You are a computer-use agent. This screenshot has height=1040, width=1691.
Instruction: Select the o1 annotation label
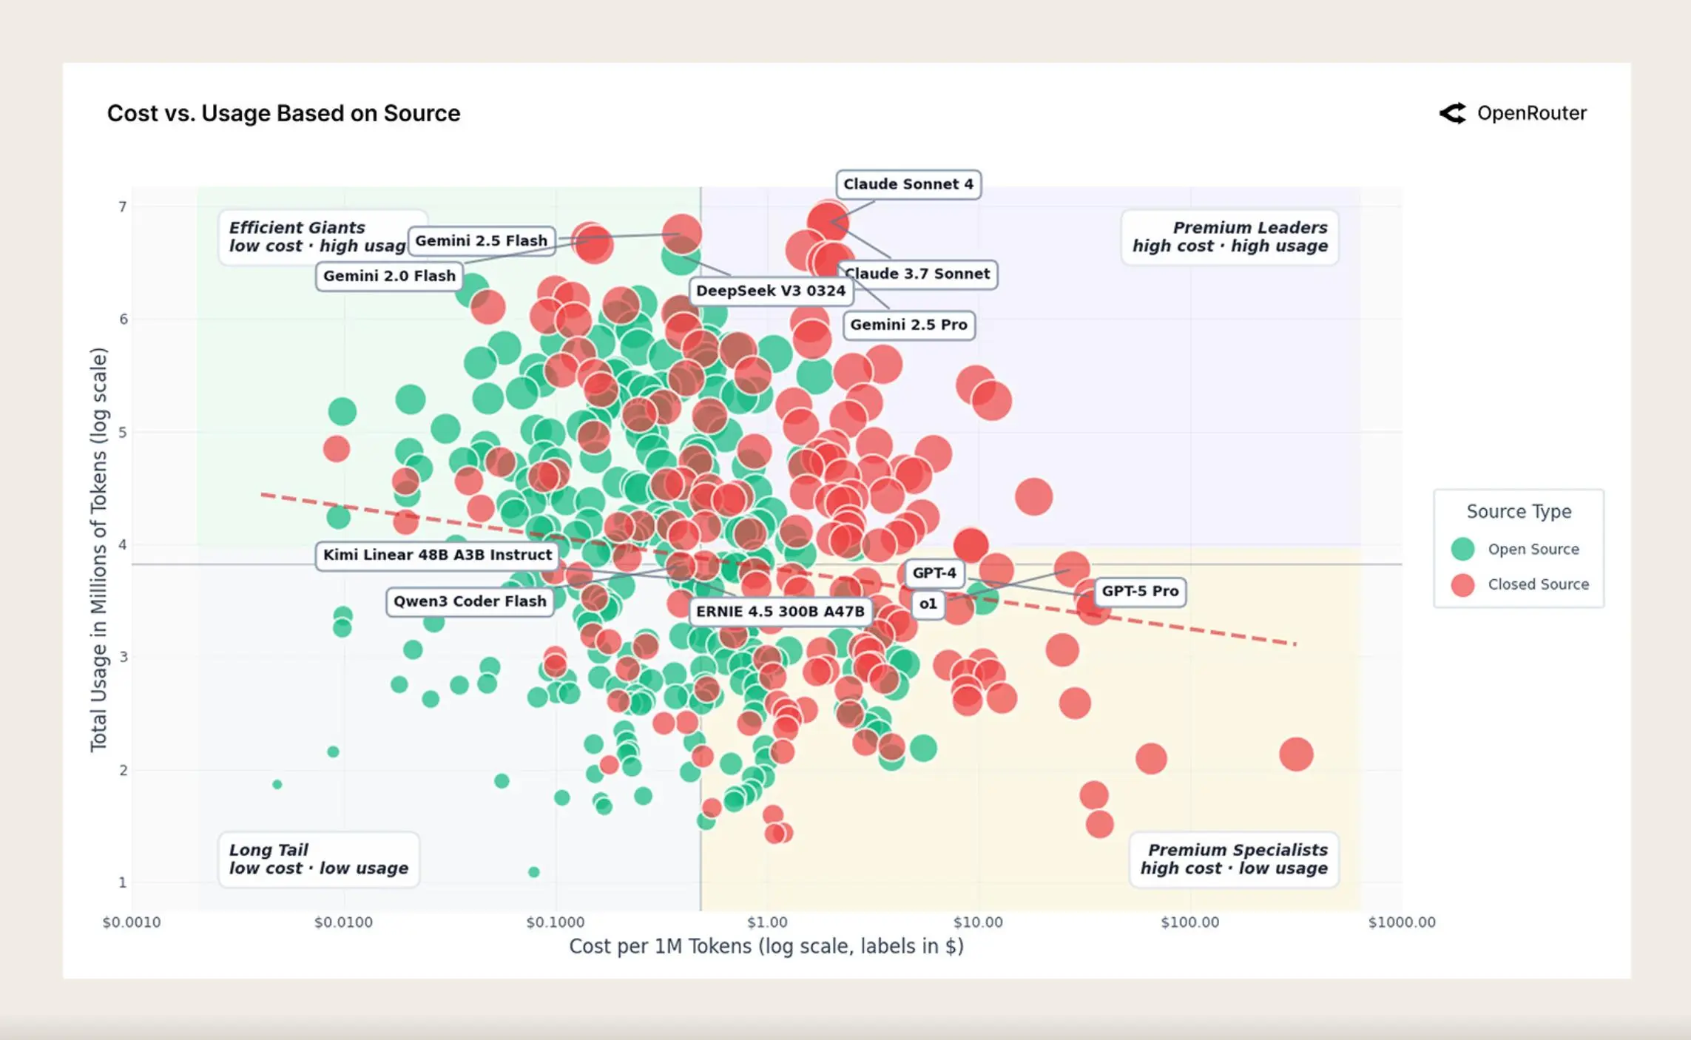928,604
